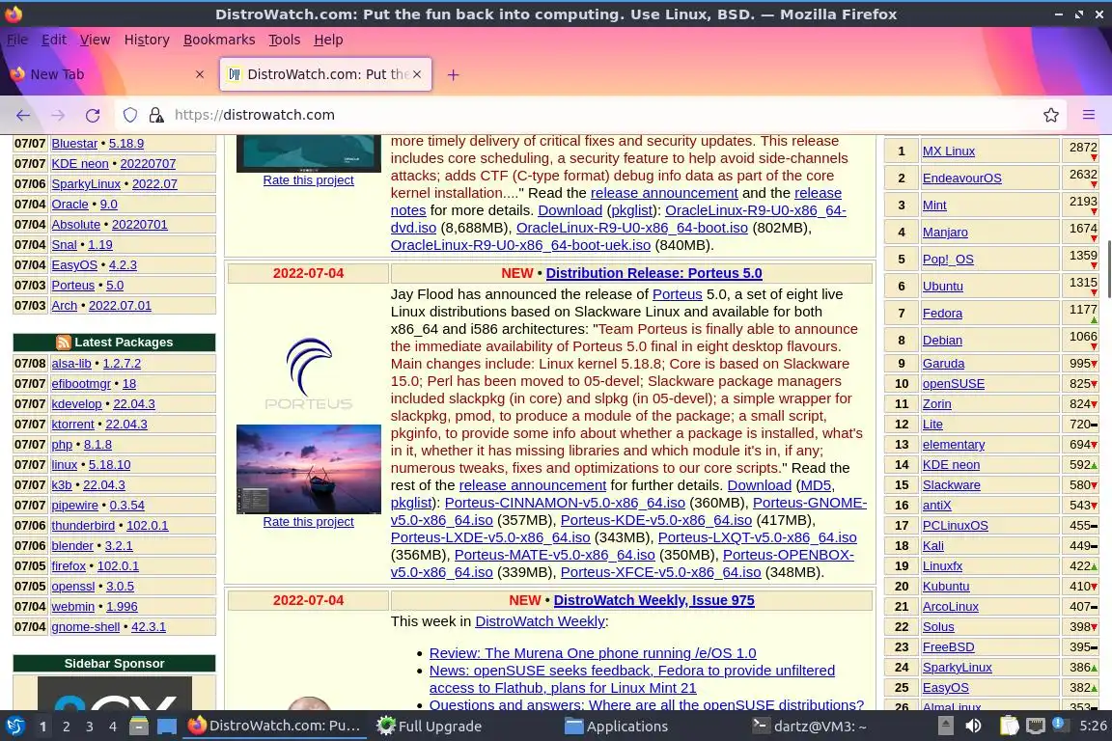Click the clipboard icon in system tray
Viewport: 1112px width, 741px height.
click(1009, 727)
